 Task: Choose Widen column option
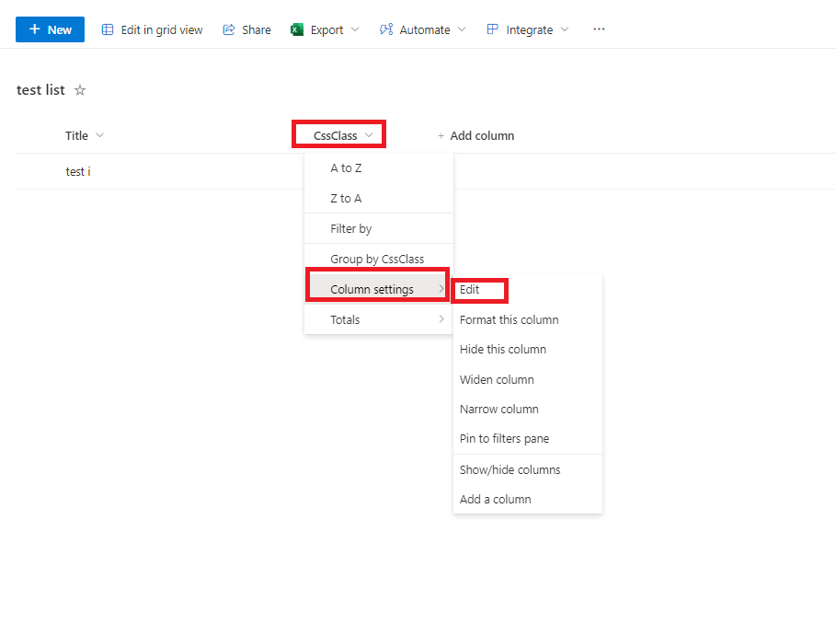point(528,380)
